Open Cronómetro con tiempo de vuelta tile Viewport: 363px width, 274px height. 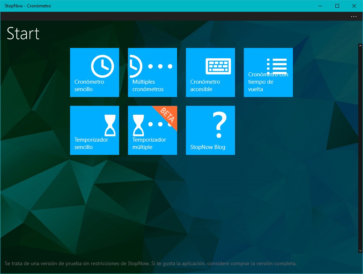tap(268, 72)
